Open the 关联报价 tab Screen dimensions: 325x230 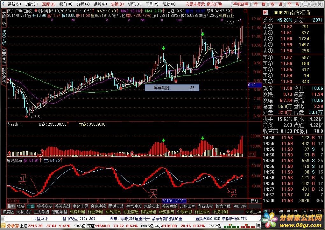(x=24, y=212)
